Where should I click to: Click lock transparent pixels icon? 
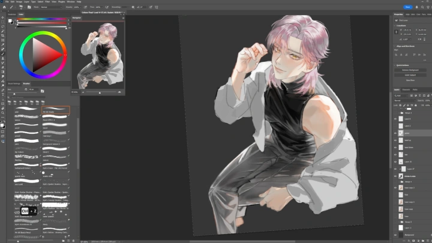click(x=401, y=105)
